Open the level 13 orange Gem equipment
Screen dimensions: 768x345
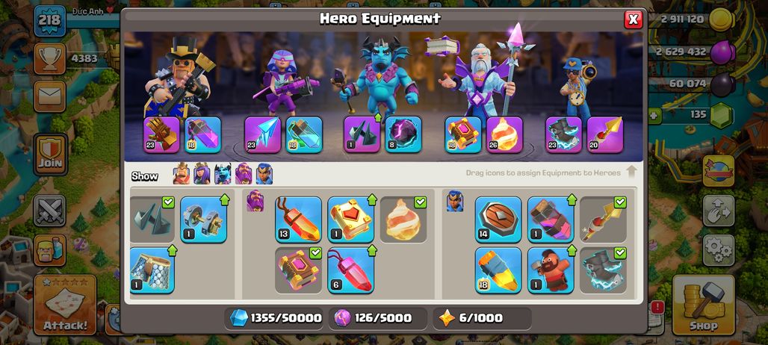click(x=298, y=220)
